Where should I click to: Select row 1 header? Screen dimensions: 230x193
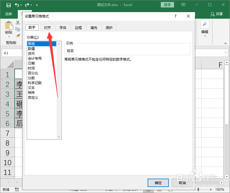tap(7, 75)
